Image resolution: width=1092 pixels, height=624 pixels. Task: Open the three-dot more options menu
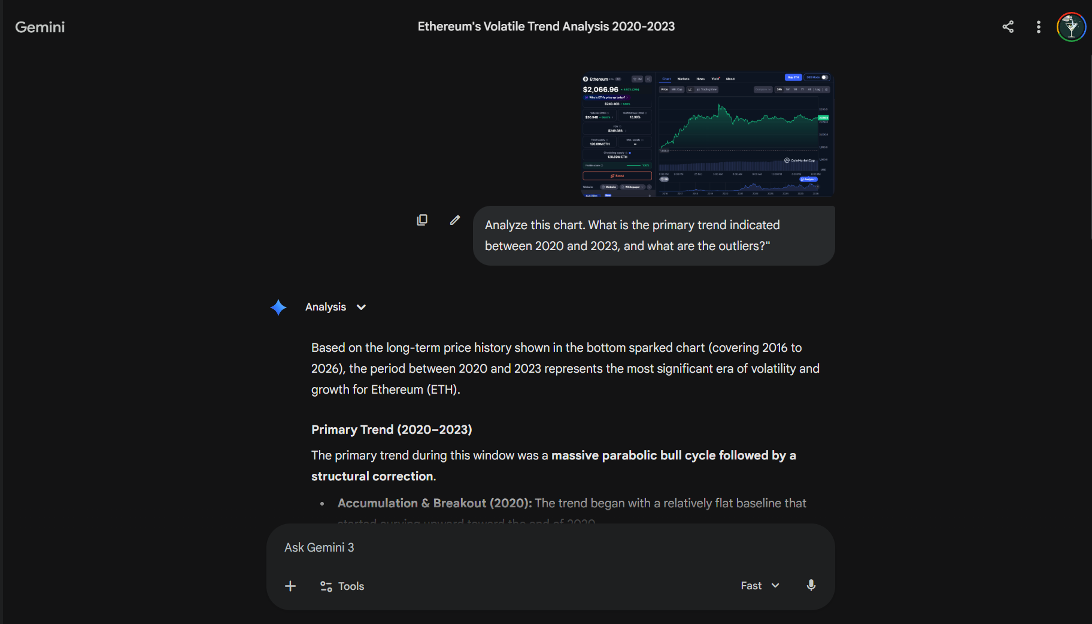[1039, 27]
